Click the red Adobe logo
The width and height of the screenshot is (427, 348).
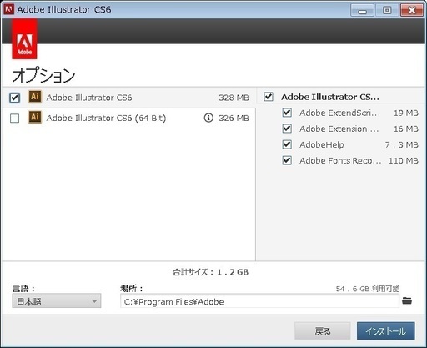tap(24, 39)
